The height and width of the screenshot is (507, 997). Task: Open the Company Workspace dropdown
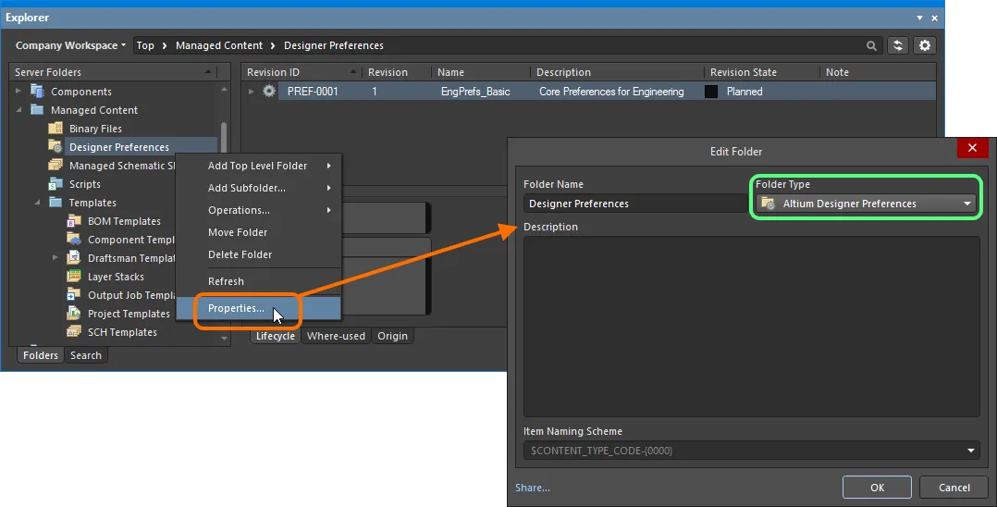click(x=70, y=45)
